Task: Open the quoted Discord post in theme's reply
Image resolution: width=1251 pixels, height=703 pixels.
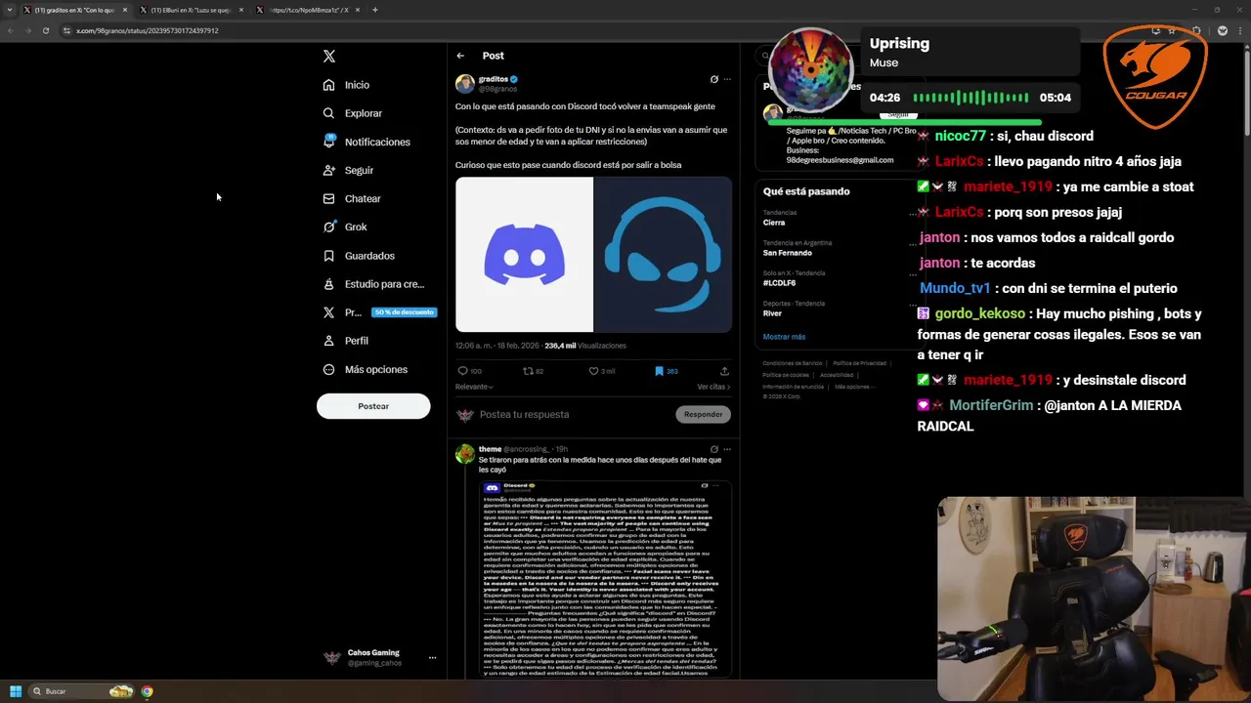Action: click(605, 578)
